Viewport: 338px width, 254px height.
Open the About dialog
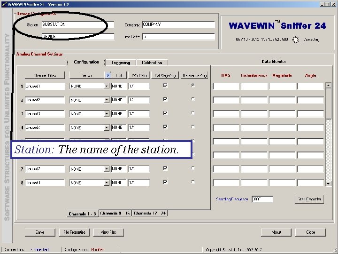pyautogui.click(x=276, y=232)
